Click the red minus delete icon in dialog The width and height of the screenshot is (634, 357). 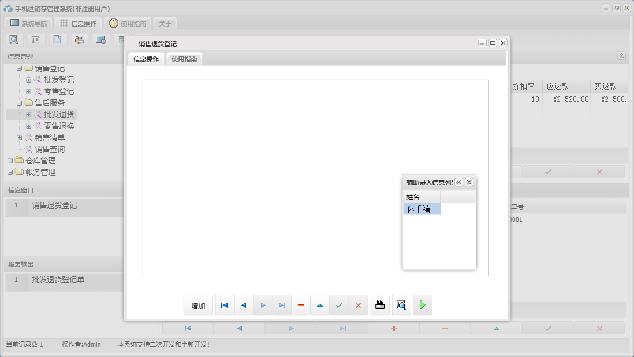coord(301,305)
